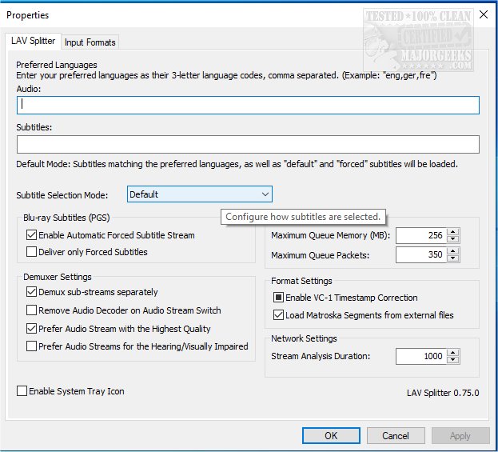Enable System Tray Icon checkbox
This screenshot has height=452, width=498.
tap(22, 392)
